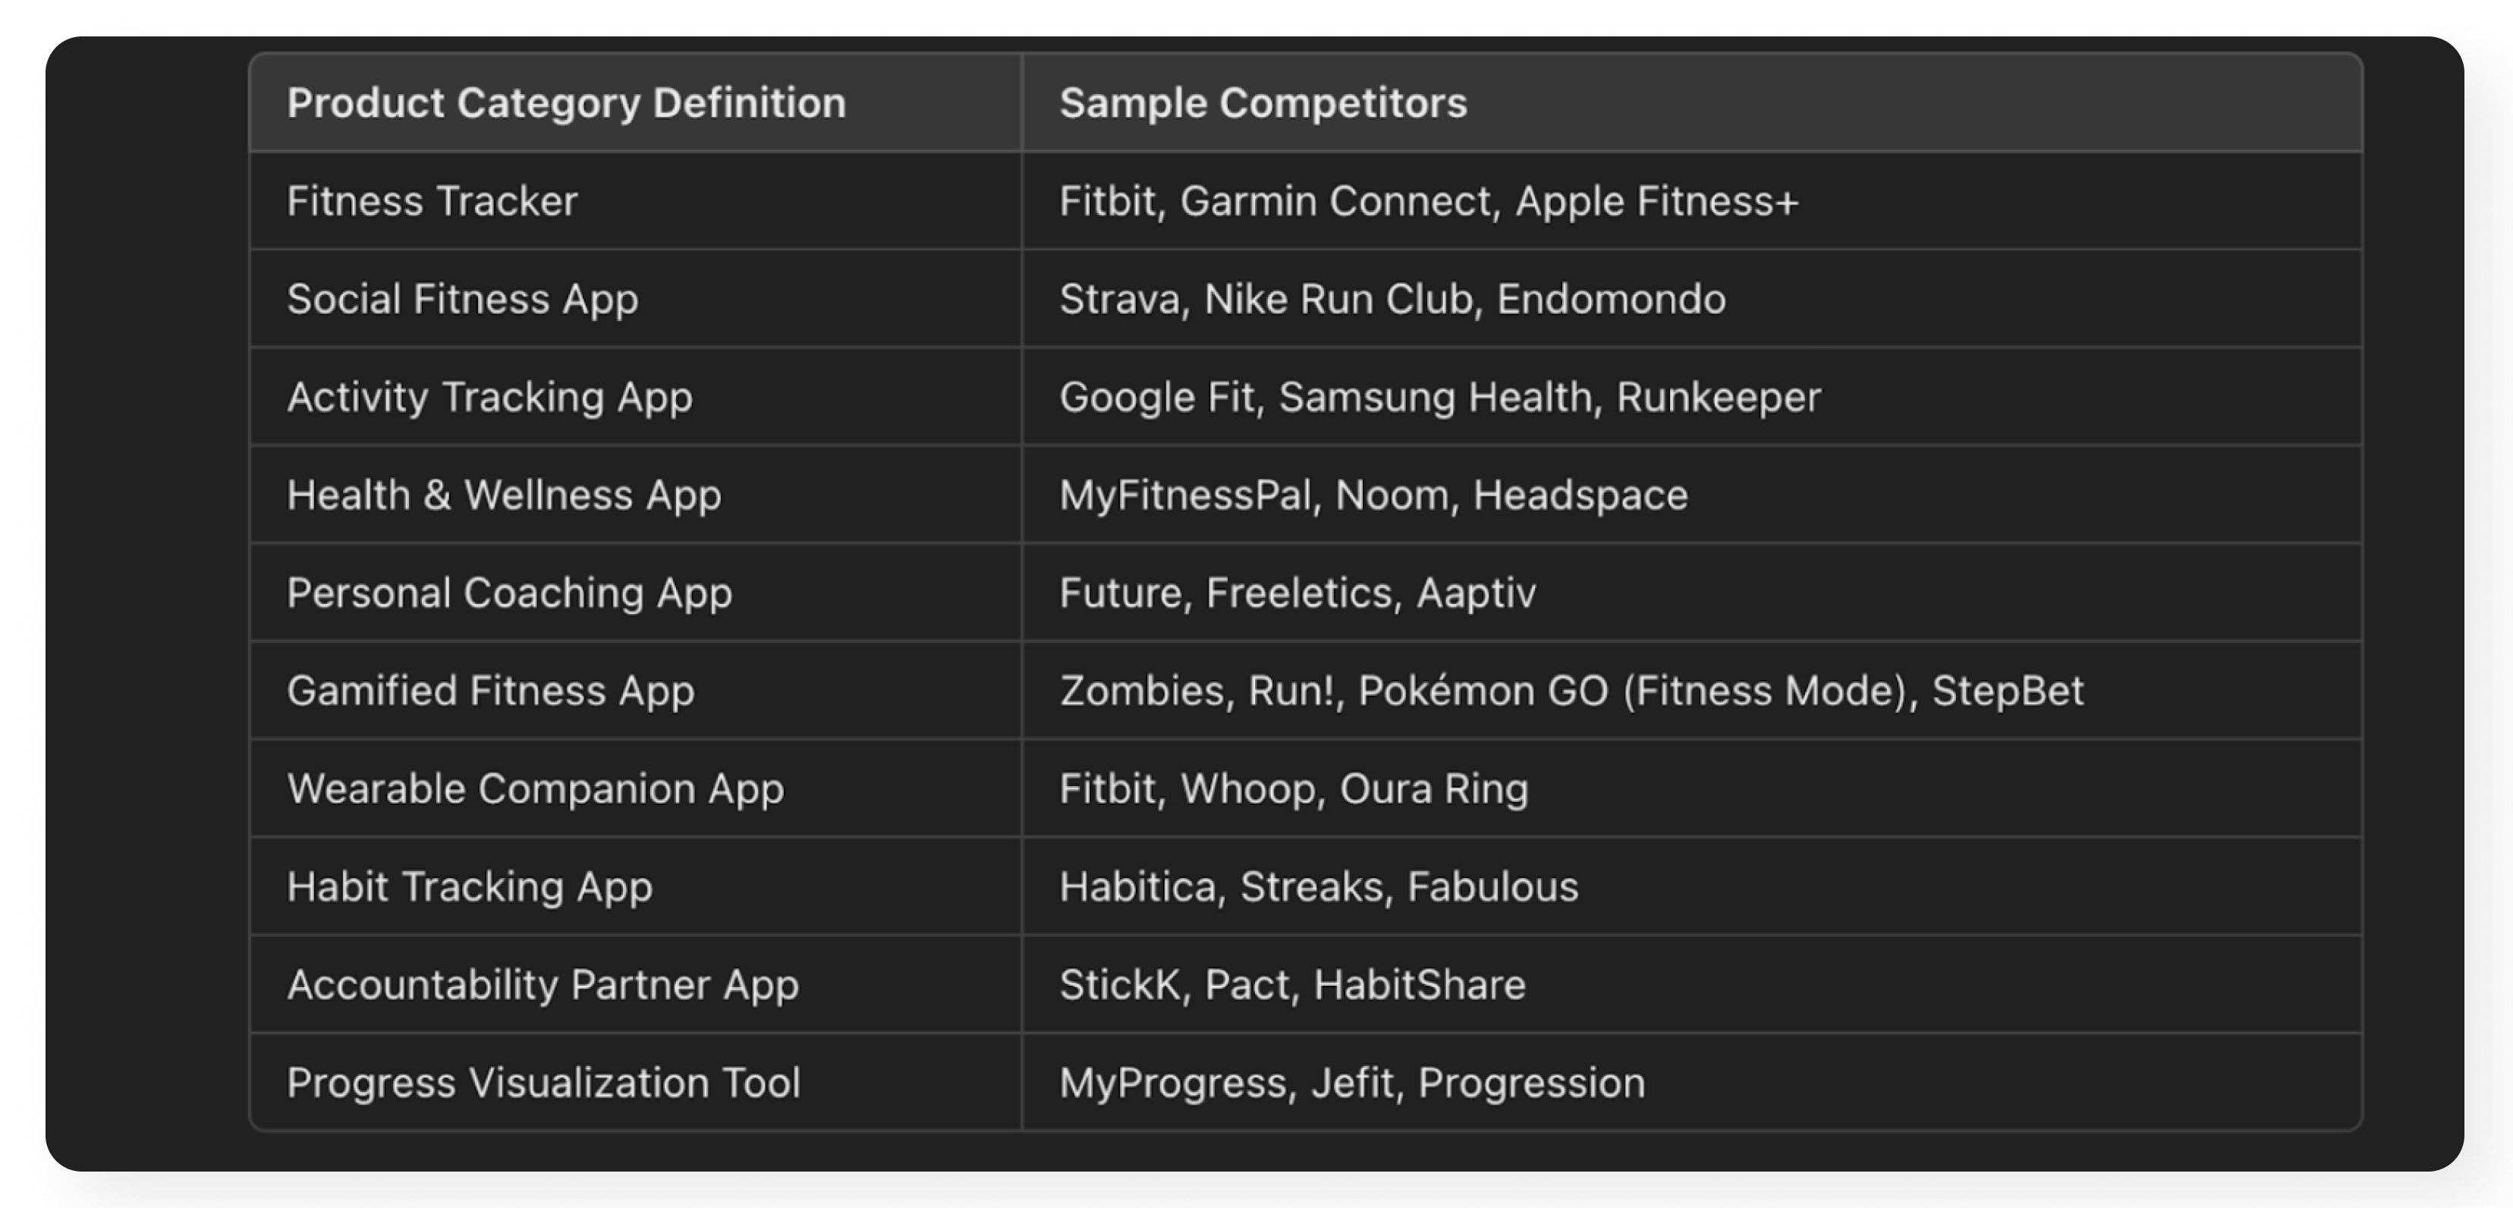
Task: Click the Habitica, Streaks, Fabulous cell
Action: [x=1691, y=887]
